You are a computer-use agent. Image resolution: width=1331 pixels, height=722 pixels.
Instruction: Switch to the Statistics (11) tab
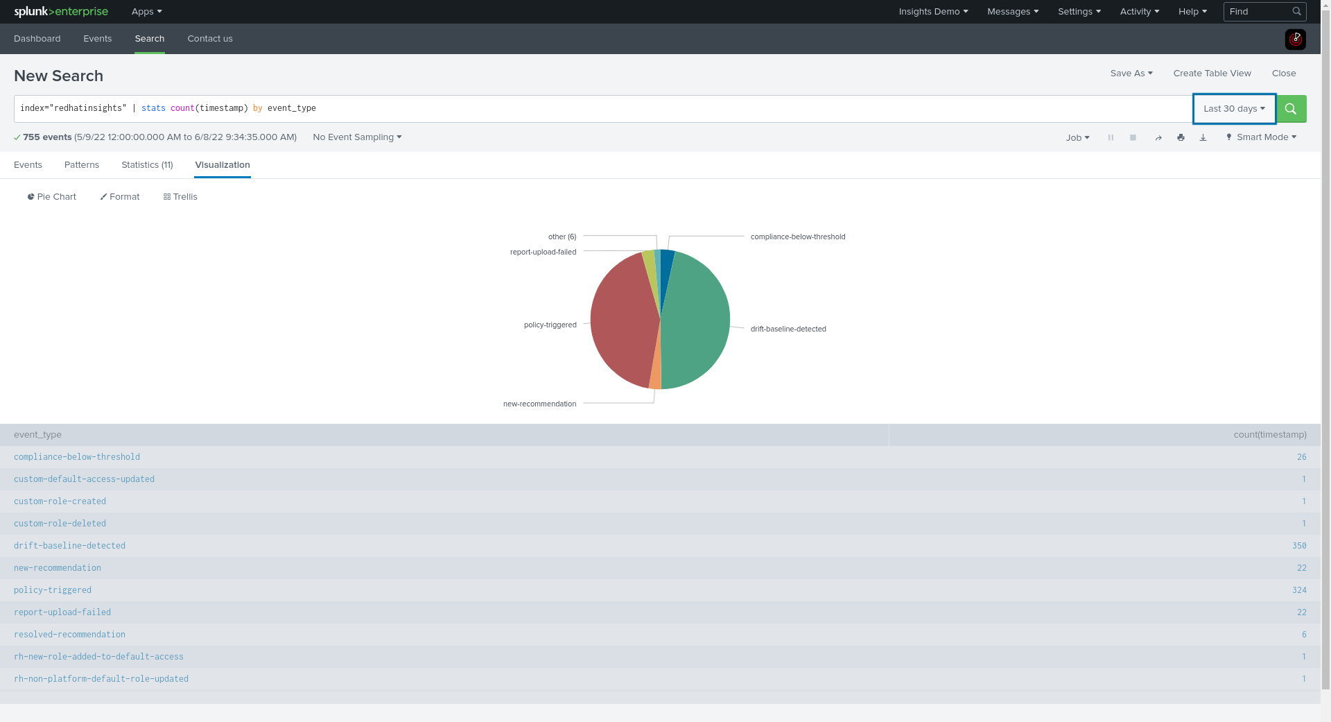coord(147,165)
